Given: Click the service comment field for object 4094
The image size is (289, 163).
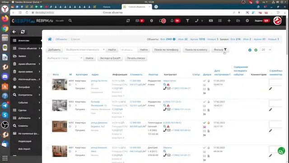Looking at the screenshot, I should (275, 82).
